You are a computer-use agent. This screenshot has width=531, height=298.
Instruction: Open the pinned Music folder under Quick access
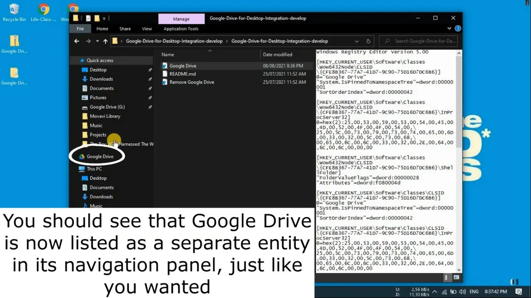pos(96,125)
